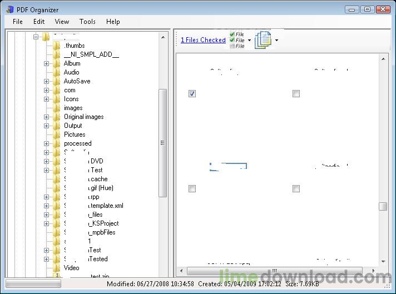
Task: Check the top-right file checkbox
Action: pyautogui.click(x=296, y=93)
